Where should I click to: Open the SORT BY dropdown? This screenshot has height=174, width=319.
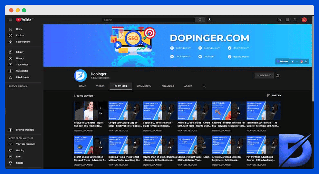pos(274,96)
